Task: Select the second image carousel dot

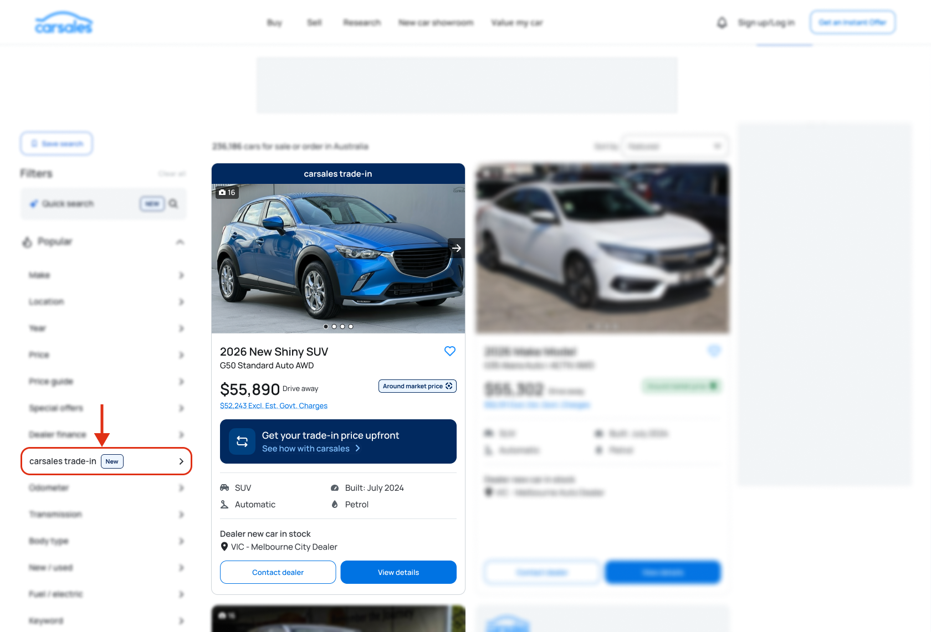Action: tap(334, 326)
